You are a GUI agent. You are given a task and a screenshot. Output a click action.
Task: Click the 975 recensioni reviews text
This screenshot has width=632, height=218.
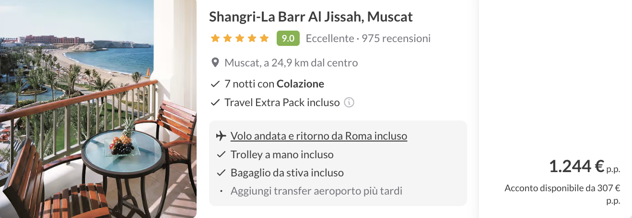point(396,38)
